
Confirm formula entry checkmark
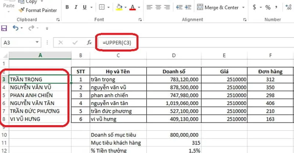click(75, 43)
